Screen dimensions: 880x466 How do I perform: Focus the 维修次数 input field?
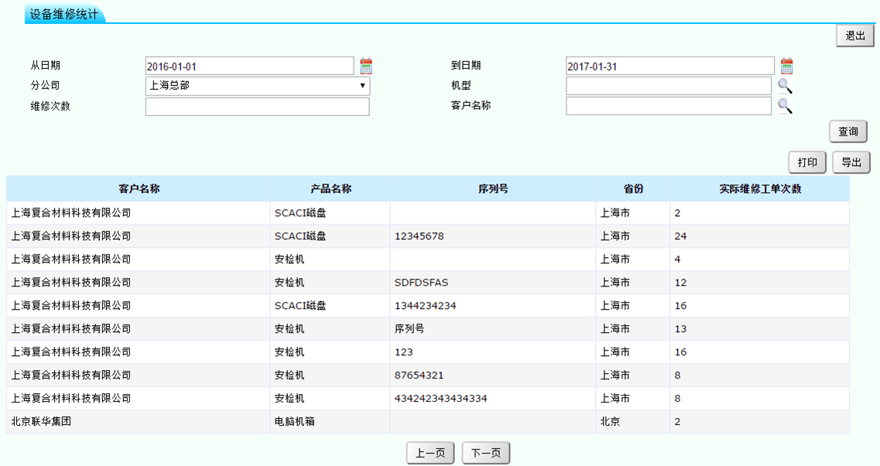258,107
